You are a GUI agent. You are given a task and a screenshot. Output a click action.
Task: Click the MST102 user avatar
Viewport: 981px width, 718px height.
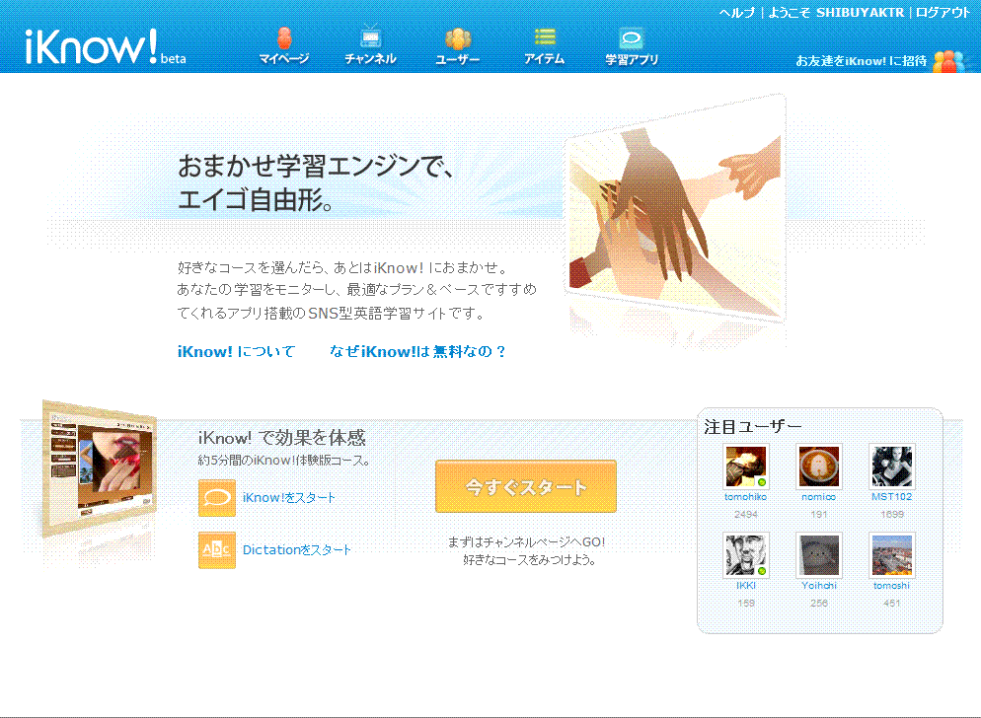coord(892,467)
